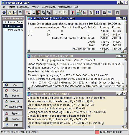Screen dimensions: 129x135
Task: Open the blue table grid icon
Action: 97,12
